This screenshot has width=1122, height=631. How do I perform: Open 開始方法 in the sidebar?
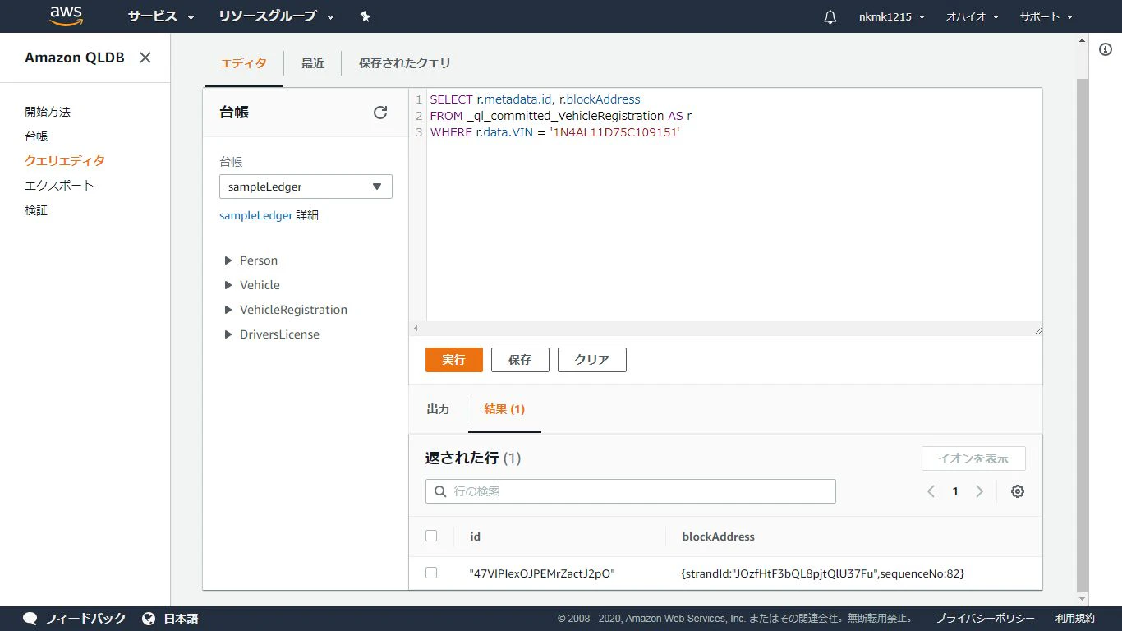click(48, 112)
